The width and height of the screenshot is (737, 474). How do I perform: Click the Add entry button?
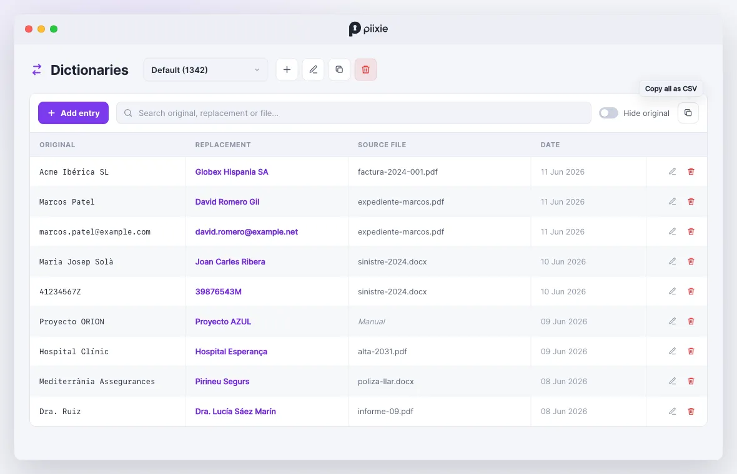click(x=73, y=113)
